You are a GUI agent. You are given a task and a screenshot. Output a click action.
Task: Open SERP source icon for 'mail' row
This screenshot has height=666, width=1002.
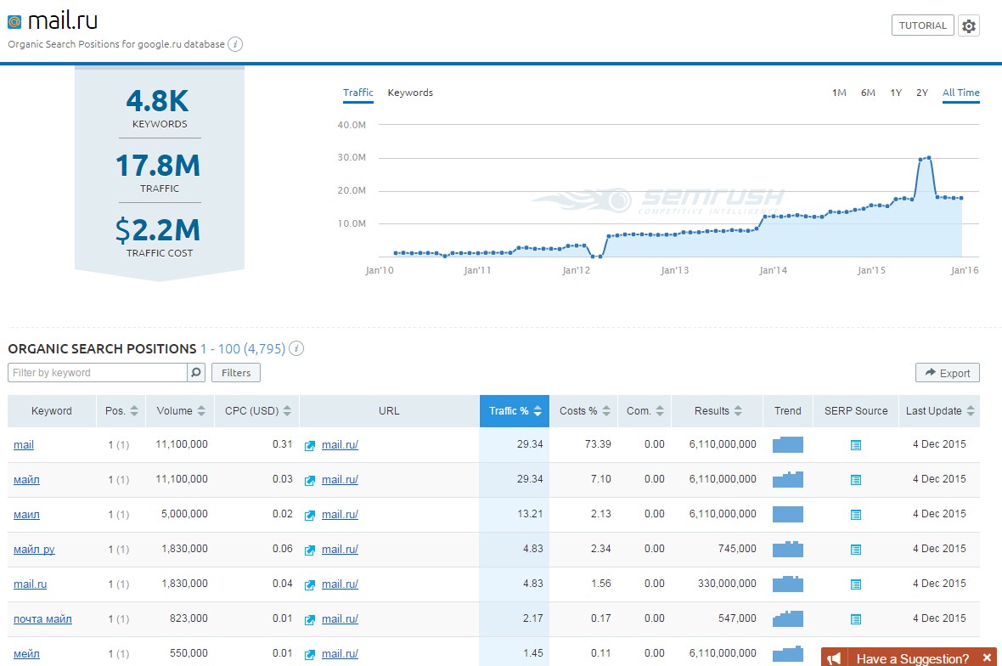pos(856,445)
